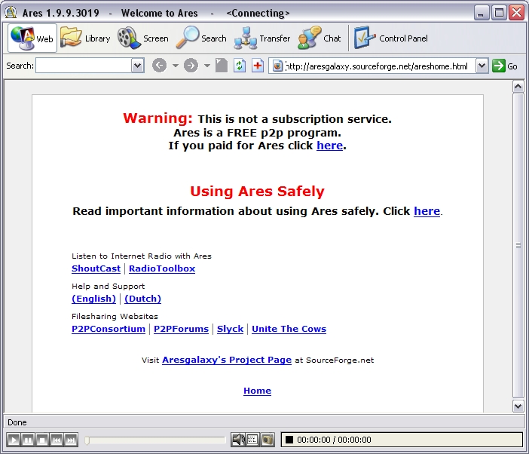Click the page icon in address bar
Image resolution: width=529 pixels, height=454 pixels.
277,66
